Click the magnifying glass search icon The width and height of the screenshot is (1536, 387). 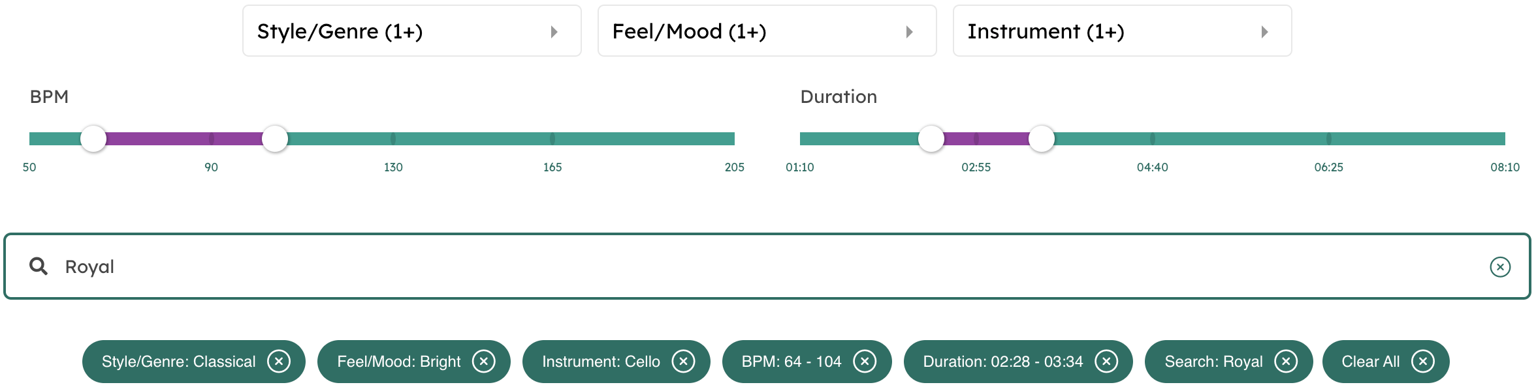[x=39, y=266]
